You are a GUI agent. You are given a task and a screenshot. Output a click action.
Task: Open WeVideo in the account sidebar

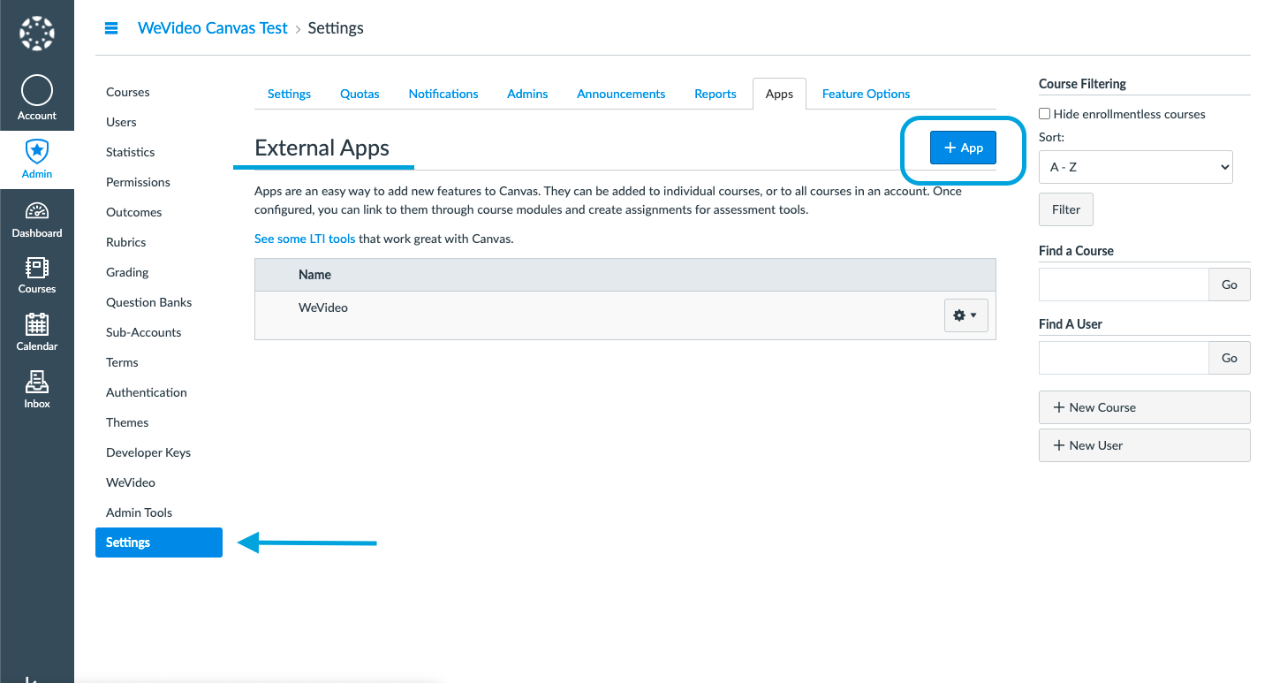pos(131,482)
